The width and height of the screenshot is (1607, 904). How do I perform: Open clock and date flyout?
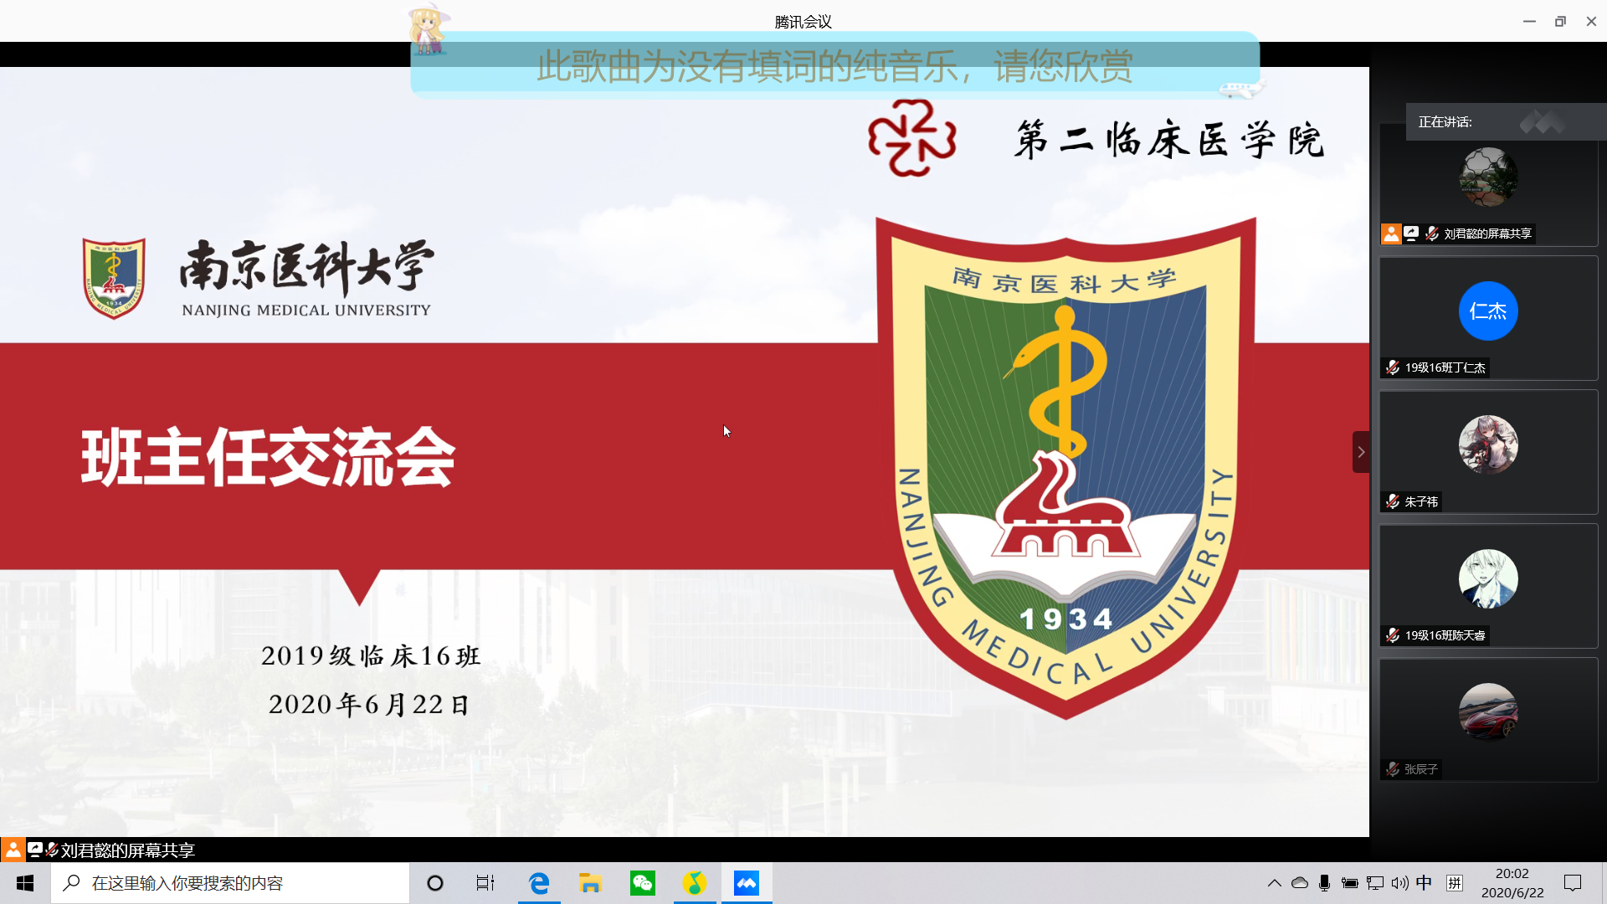tap(1512, 883)
